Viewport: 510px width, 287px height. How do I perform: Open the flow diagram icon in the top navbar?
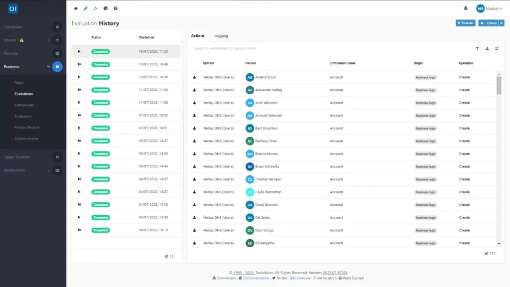click(96, 8)
